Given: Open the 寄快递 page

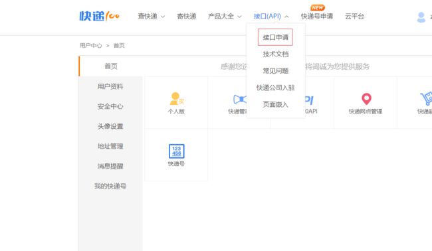Looking at the screenshot, I should [x=187, y=16].
